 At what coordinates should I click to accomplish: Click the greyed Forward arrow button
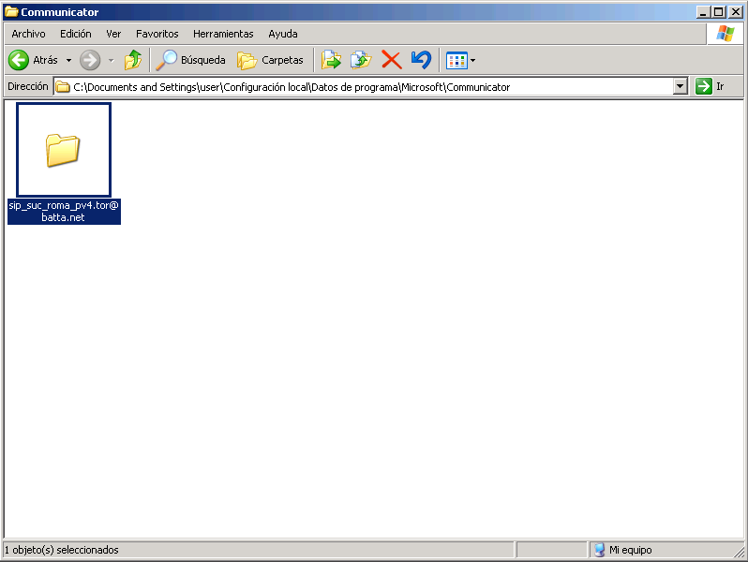(x=90, y=60)
